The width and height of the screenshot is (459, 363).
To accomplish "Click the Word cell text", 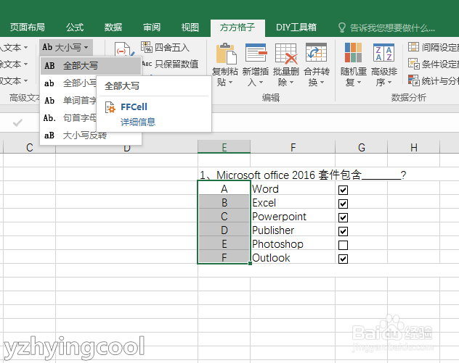I will [x=266, y=189].
